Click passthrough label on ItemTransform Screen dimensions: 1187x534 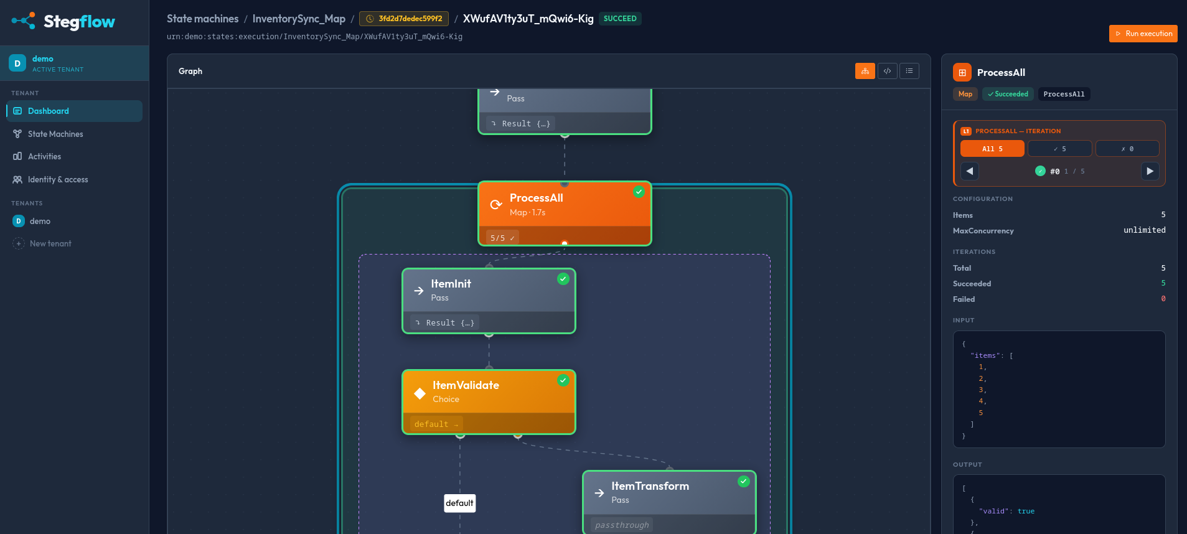point(621,525)
